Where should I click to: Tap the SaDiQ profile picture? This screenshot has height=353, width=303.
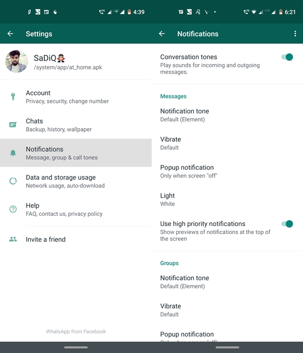[17, 62]
